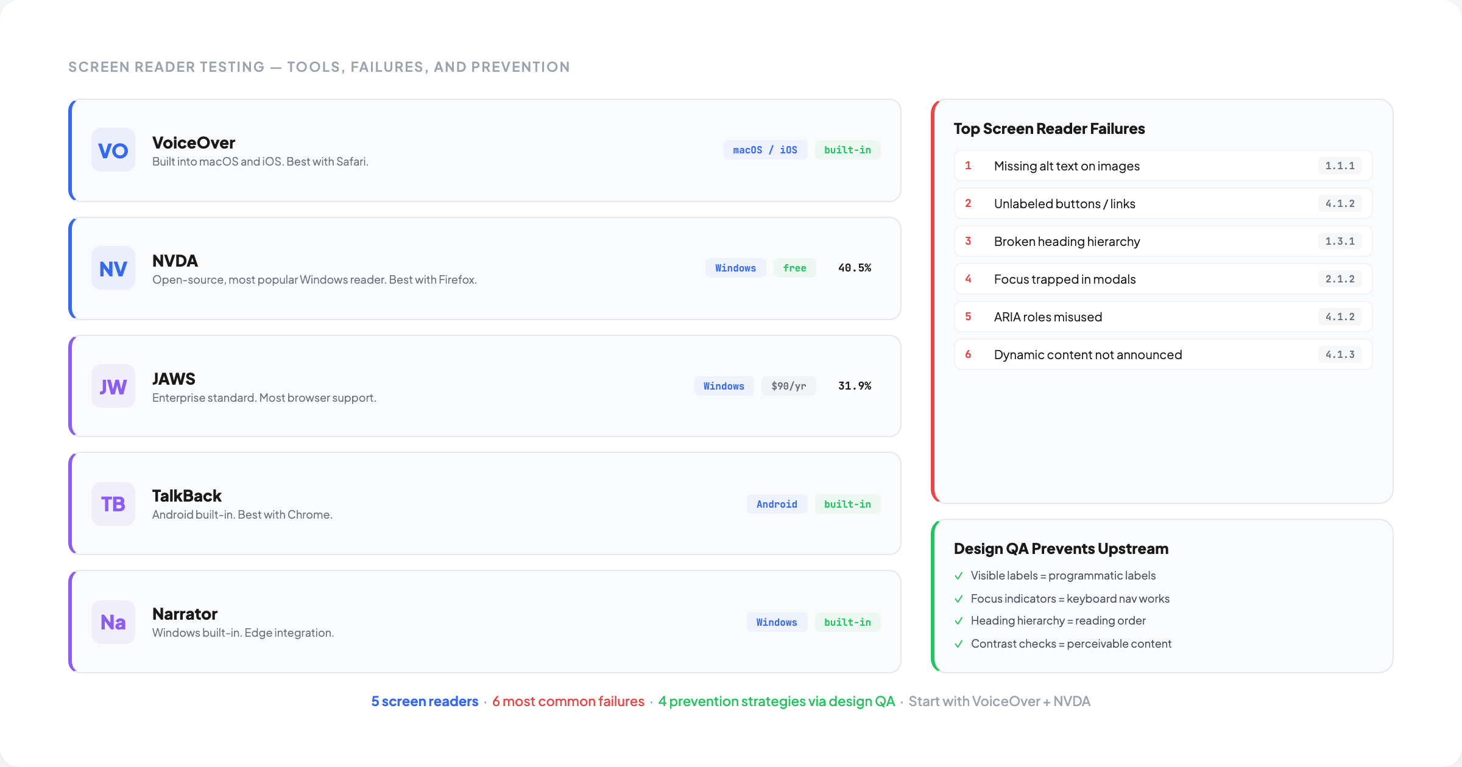The height and width of the screenshot is (767, 1462).
Task: Open the Narrator title
Action: click(x=185, y=614)
